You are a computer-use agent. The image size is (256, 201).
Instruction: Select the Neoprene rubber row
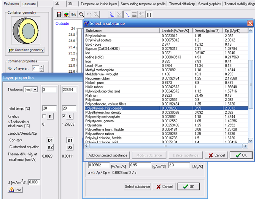coord(166,78)
